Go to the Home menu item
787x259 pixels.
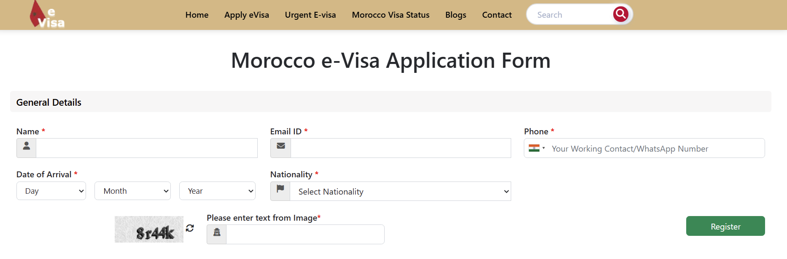pyautogui.click(x=197, y=15)
